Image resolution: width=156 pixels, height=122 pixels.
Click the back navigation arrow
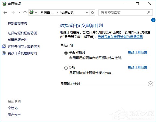click(x=5, y=13)
